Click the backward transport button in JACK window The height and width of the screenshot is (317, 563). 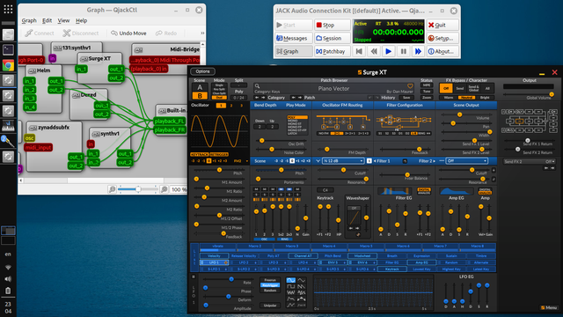[374, 51]
